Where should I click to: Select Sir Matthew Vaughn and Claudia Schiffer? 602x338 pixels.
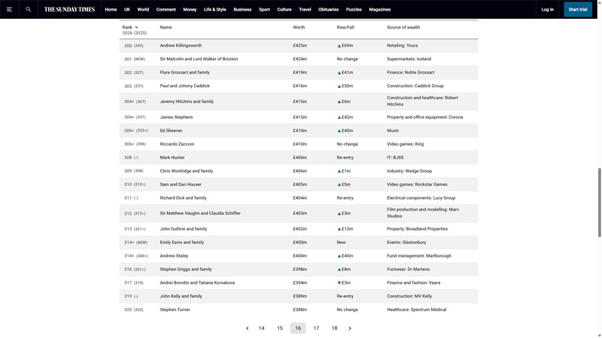200,213
